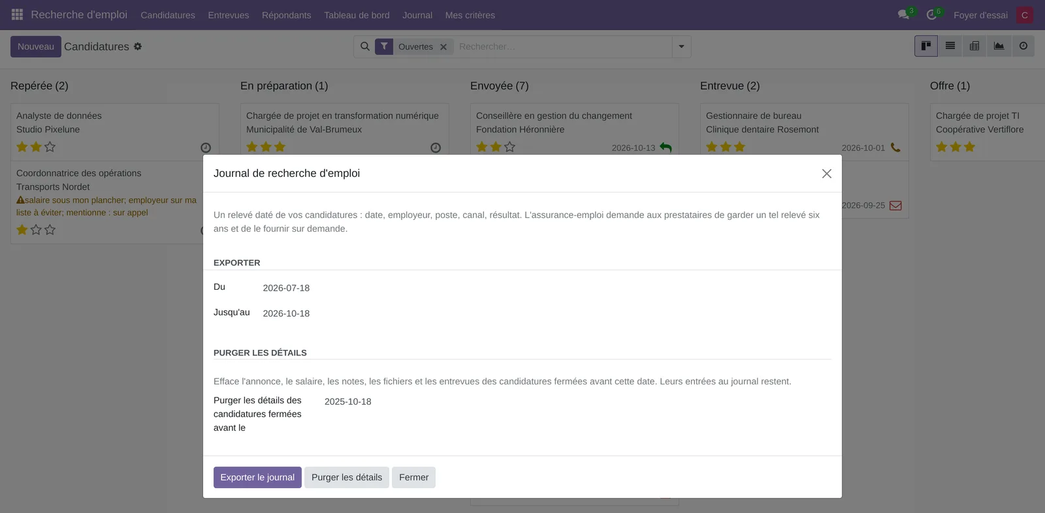
Task: Open the chat messages icon
Action: point(904,14)
